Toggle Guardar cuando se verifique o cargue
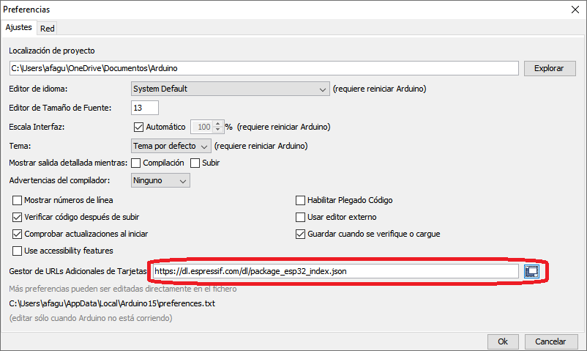 300,234
